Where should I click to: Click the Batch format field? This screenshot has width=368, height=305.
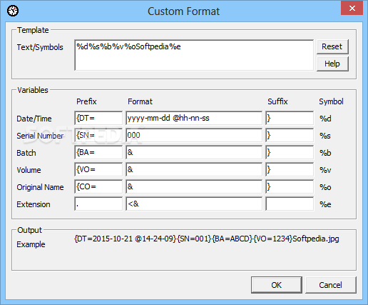pyautogui.click(x=194, y=152)
